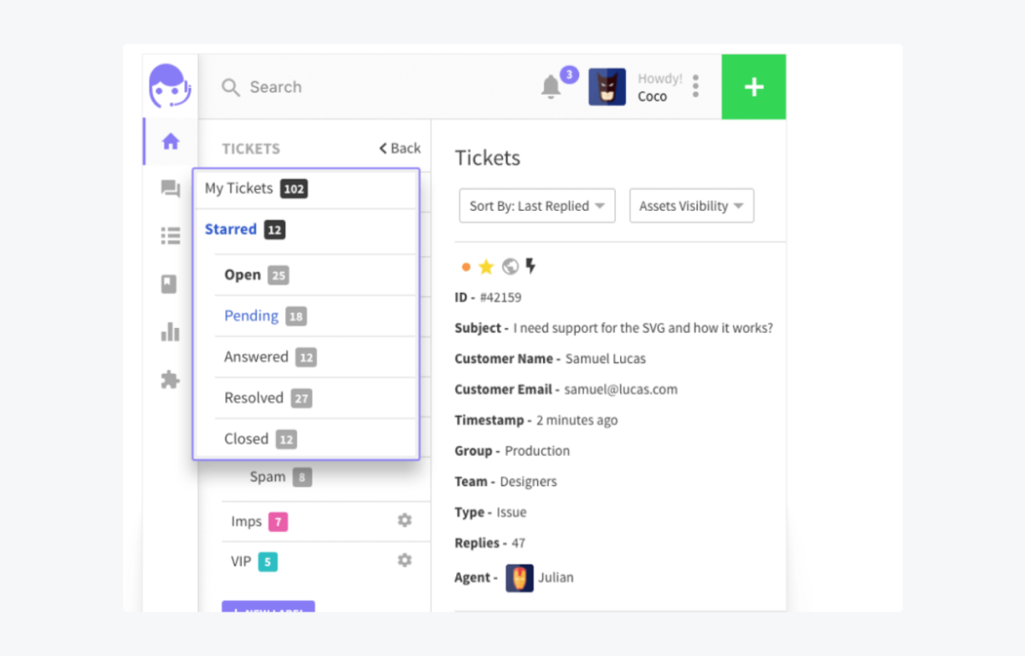1025x656 pixels.
Task: Switch to the Pending tickets filter
Action: tap(250, 315)
